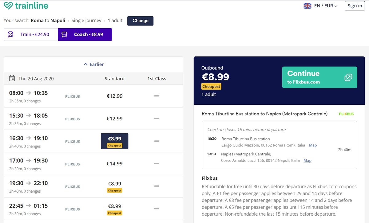The image size is (369, 223).
Task: Switch to the Train €24.90 tab
Action: (x=31, y=34)
